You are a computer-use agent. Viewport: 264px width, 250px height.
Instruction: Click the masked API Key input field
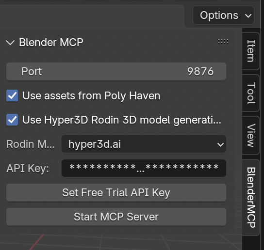click(144, 168)
